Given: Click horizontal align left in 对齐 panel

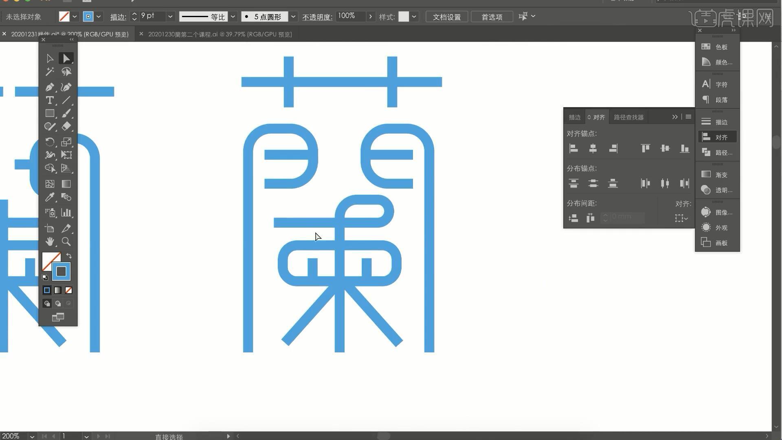Looking at the screenshot, I should click(x=573, y=148).
